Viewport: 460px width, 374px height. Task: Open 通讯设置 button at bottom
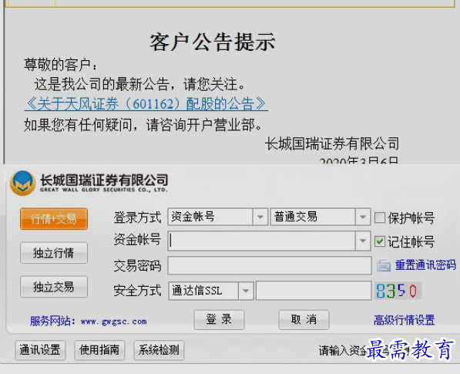[40, 350]
